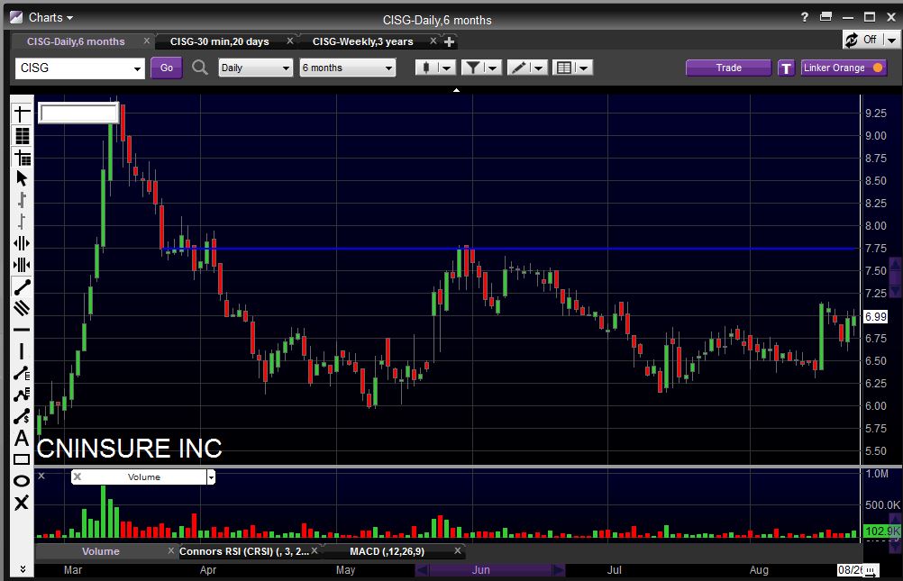This screenshot has height=581, width=903.
Task: Click the delete drawings X tool
Action: coord(22,503)
